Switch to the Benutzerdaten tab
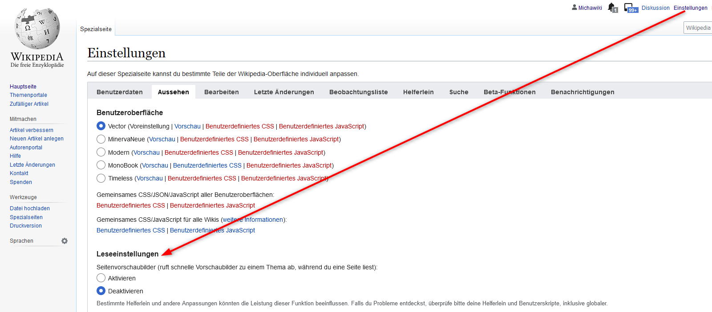The image size is (712, 312). coord(119,92)
